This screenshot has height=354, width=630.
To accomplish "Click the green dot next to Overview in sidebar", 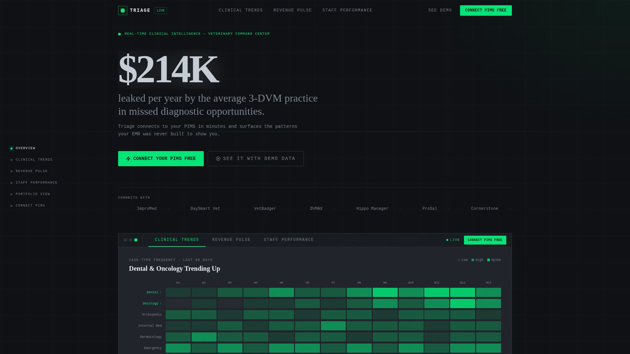I will 11,148.
